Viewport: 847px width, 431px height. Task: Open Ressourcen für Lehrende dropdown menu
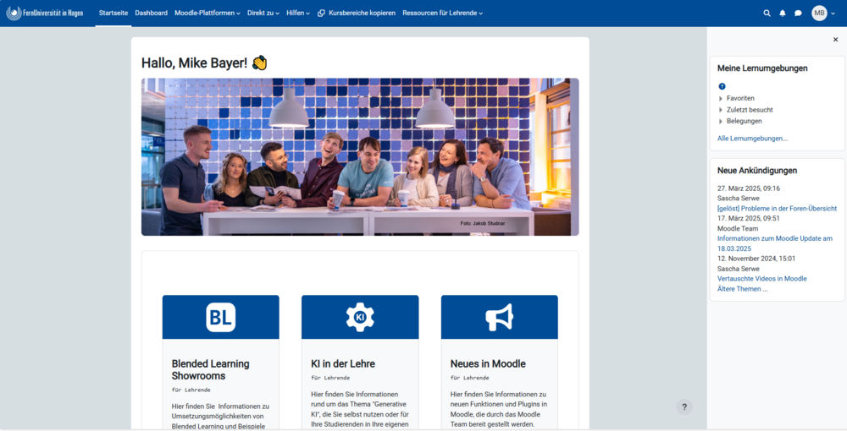pyautogui.click(x=442, y=13)
